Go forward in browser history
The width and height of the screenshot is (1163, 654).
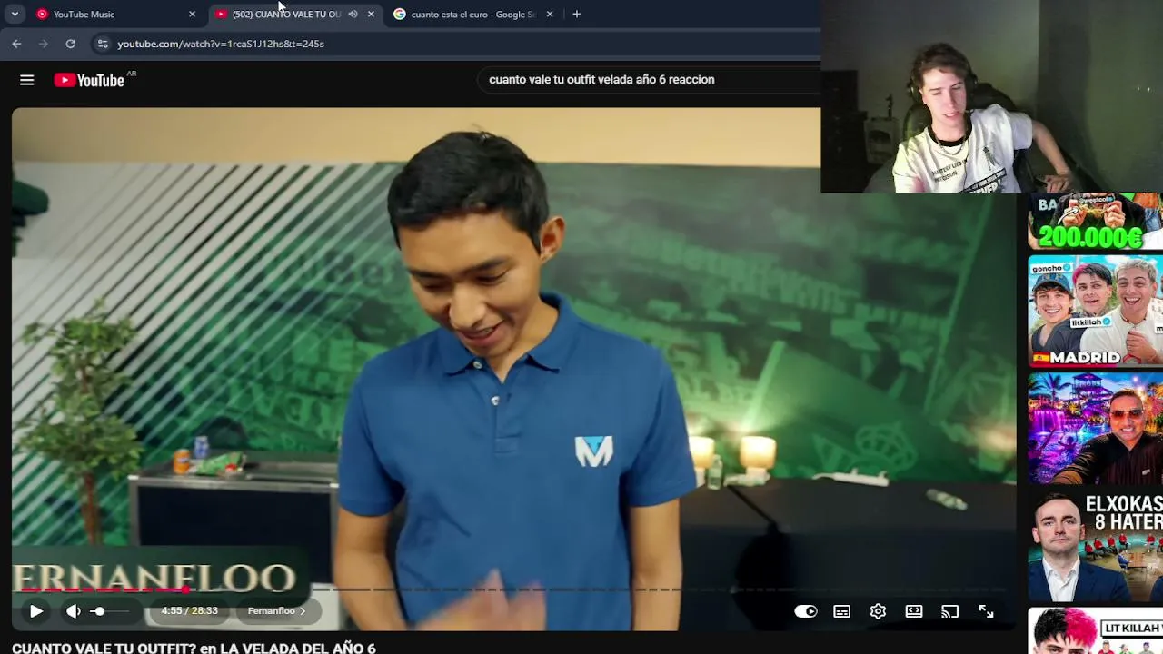pyautogui.click(x=44, y=44)
